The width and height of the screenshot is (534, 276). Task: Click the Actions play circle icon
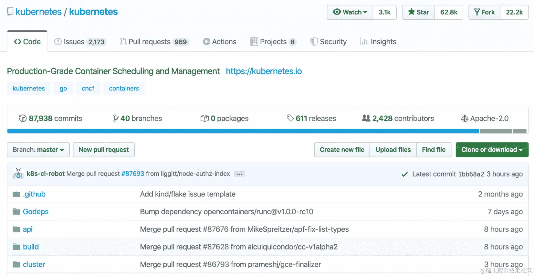[x=206, y=42]
